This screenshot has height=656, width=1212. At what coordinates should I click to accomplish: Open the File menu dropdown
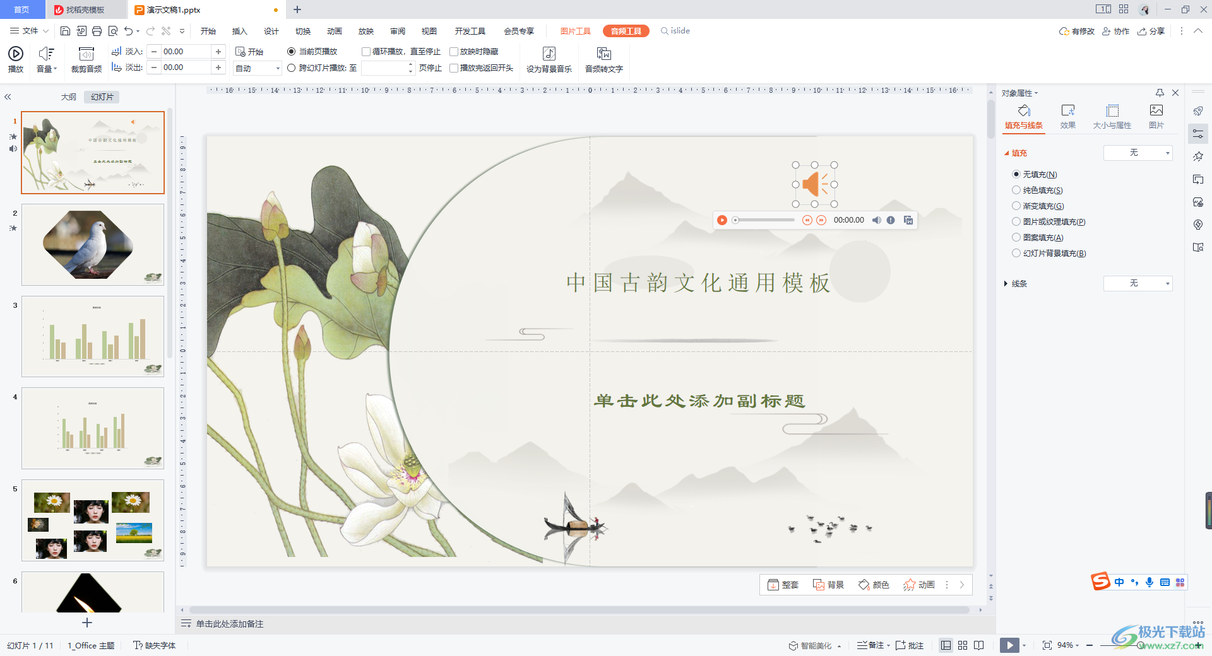[x=29, y=31]
